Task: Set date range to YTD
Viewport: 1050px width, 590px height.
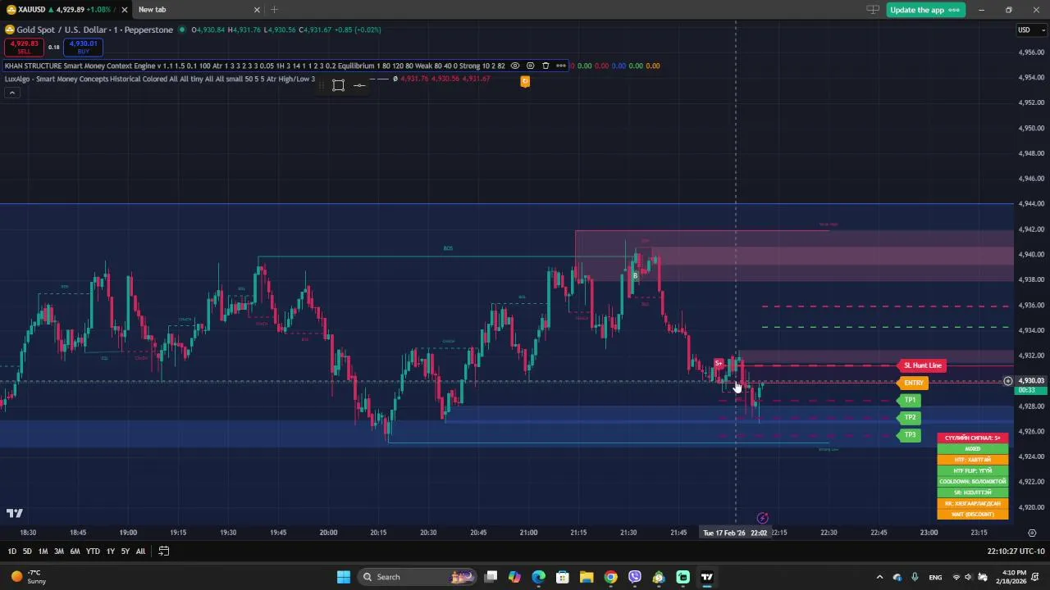Action: tap(93, 551)
